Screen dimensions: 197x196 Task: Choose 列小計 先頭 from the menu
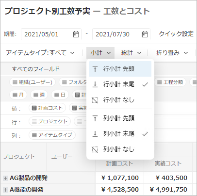pos(120,118)
